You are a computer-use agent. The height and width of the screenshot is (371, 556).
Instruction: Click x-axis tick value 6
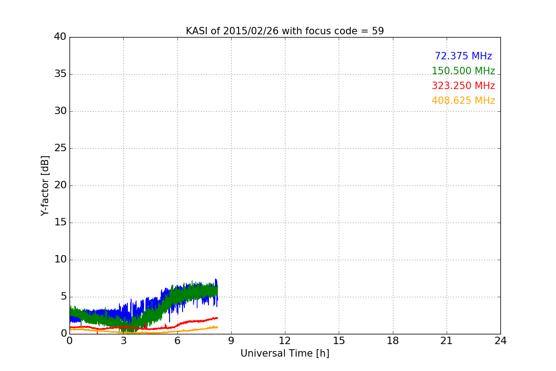tap(177, 340)
